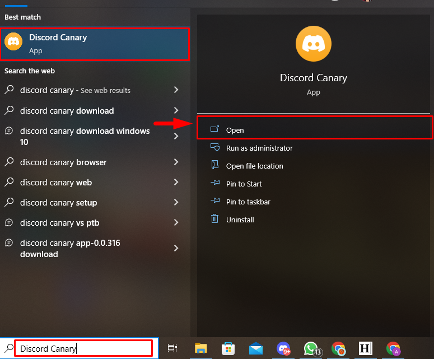Expand chevron for 'discord canary web'
This screenshot has height=359, width=434.
tap(176, 182)
